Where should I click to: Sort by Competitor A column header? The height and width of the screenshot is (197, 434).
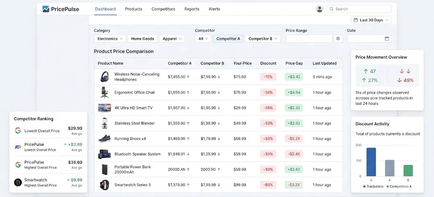pos(180,63)
